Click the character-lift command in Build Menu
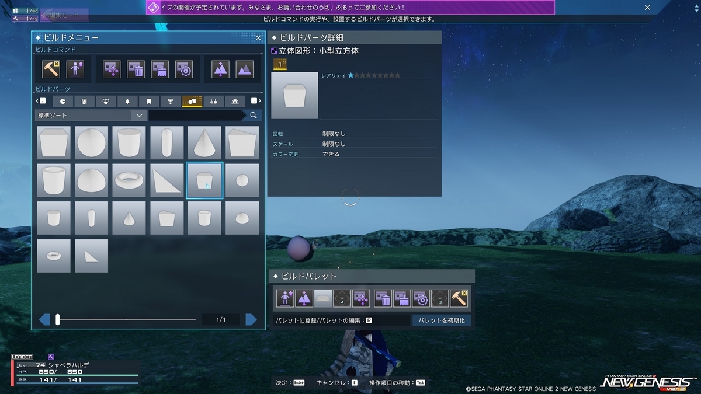This screenshot has width=701, height=394. tap(75, 69)
